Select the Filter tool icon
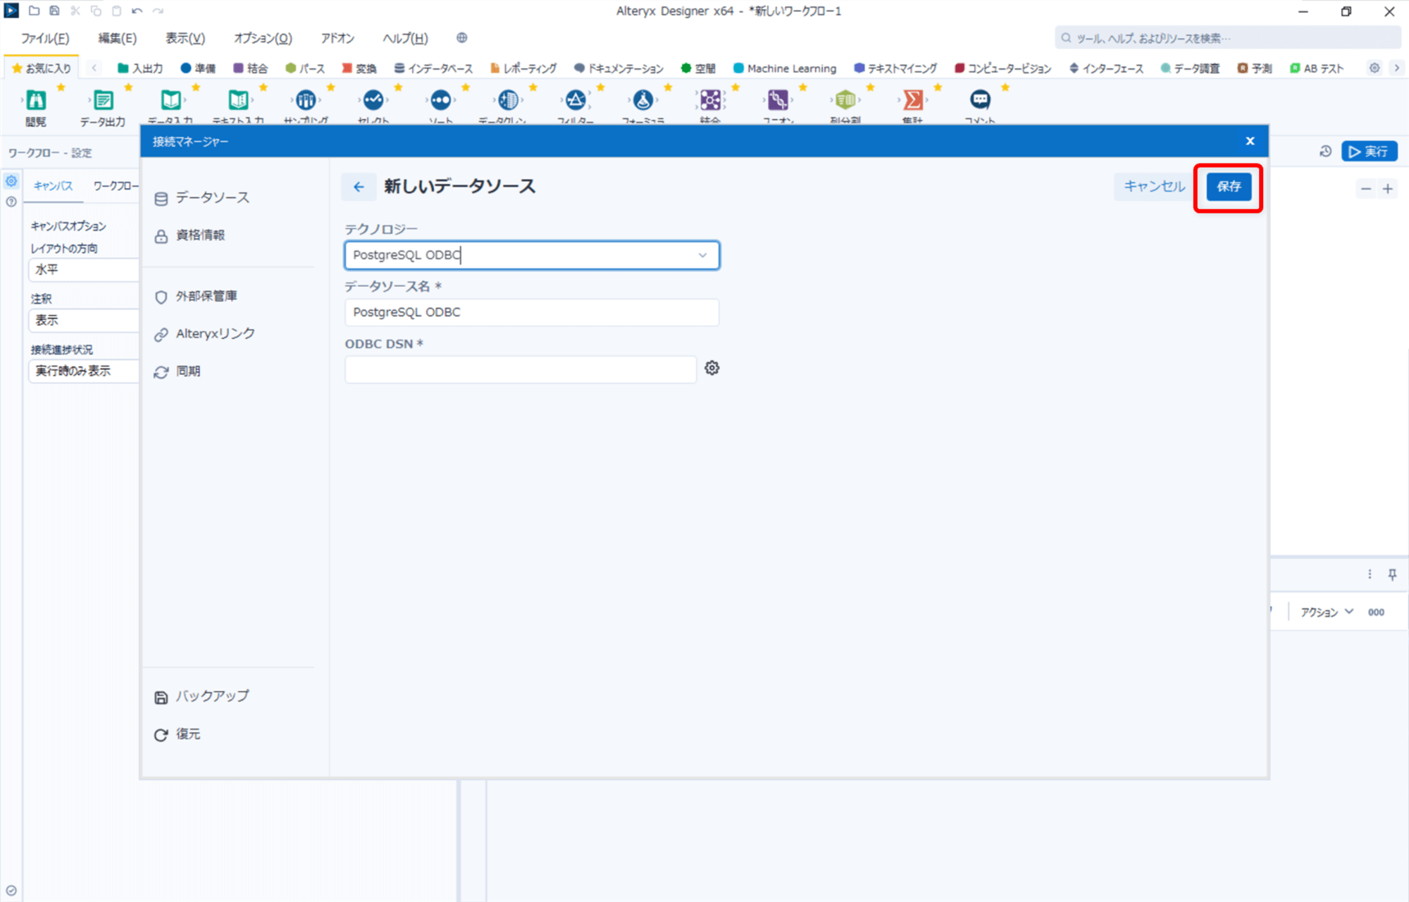 (x=576, y=100)
